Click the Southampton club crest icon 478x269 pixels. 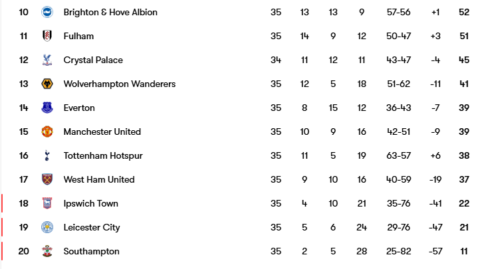point(47,251)
